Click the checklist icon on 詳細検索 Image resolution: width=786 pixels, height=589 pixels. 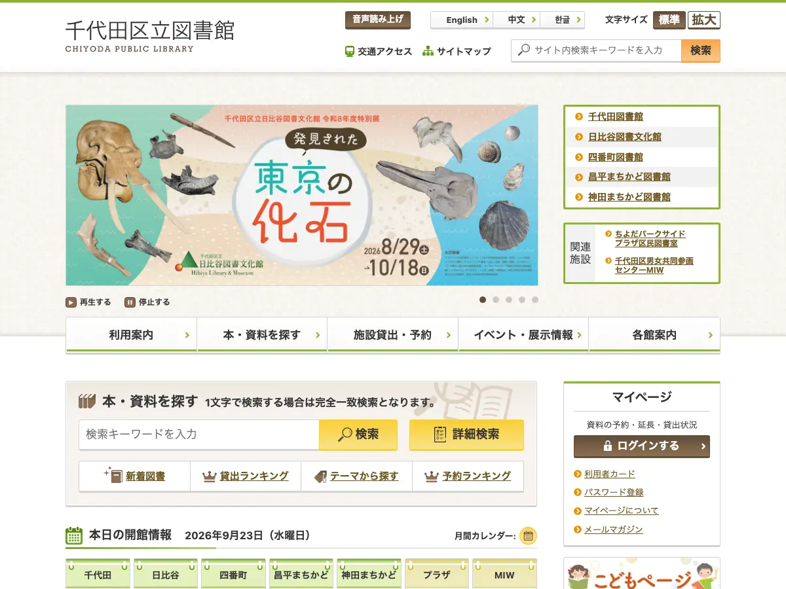coord(440,435)
